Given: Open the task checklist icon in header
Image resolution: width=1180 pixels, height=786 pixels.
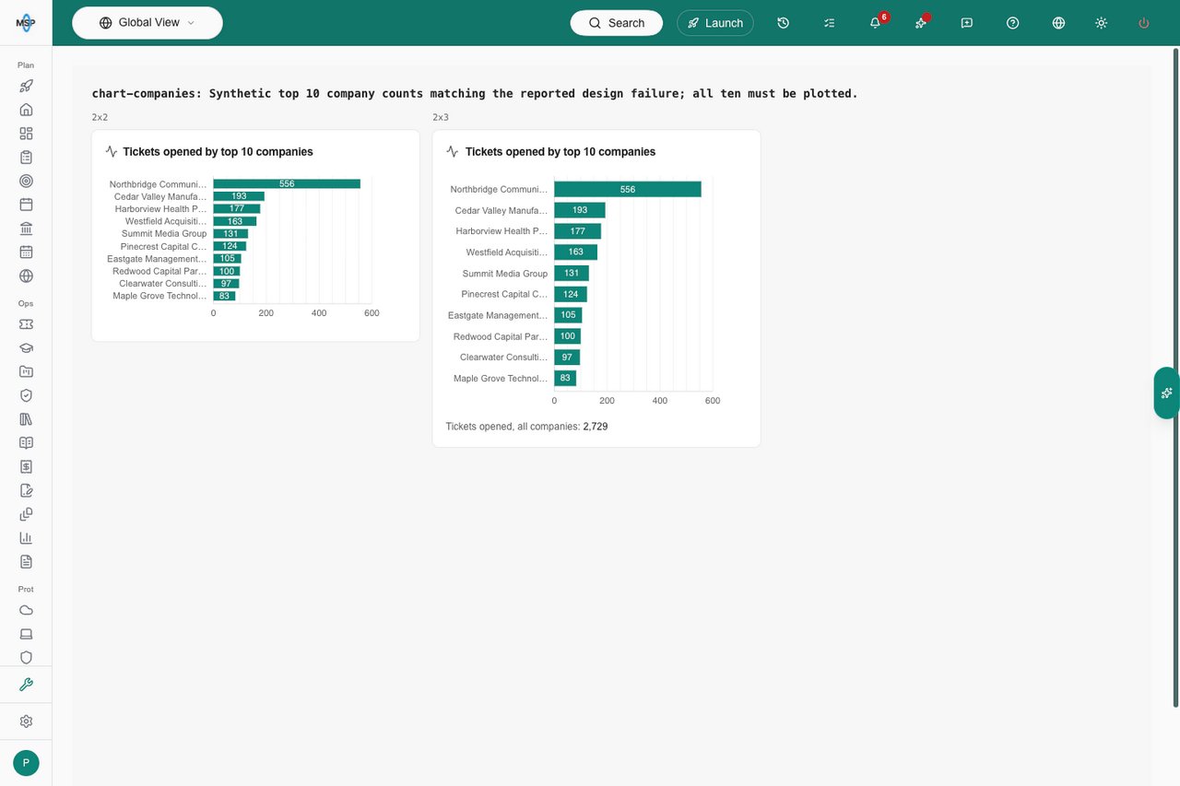Looking at the screenshot, I should (830, 23).
